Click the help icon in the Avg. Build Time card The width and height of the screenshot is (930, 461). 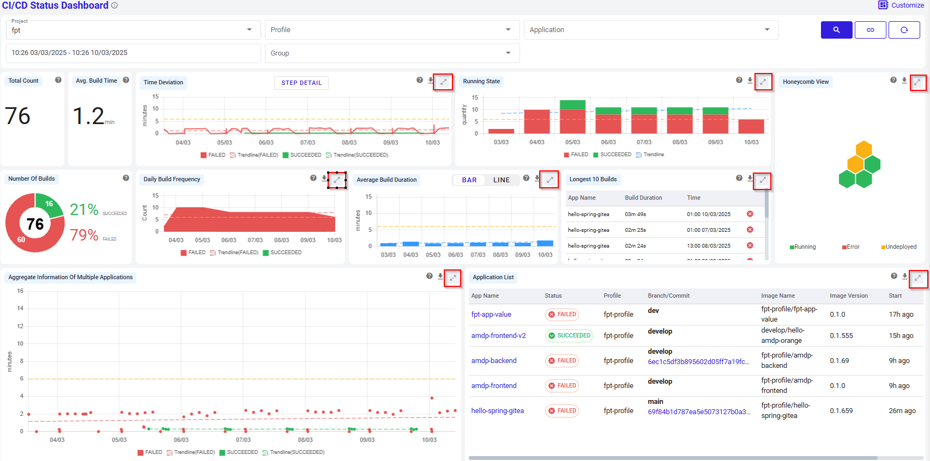pyautogui.click(x=126, y=80)
